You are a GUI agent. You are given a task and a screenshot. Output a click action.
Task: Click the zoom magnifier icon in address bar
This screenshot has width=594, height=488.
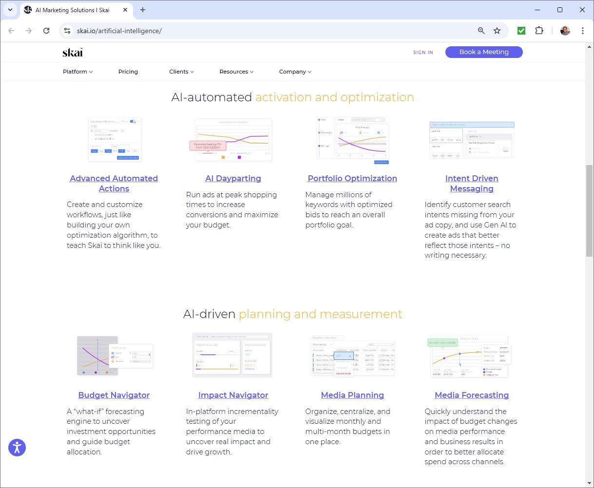[x=481, y=31]
